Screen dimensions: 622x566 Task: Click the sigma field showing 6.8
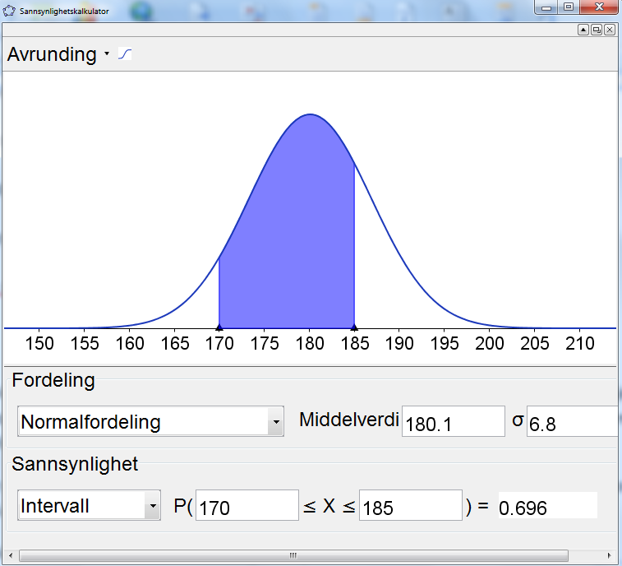(x=574, y=421)
